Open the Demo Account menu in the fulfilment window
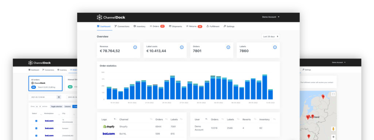Screen dimensions: 374x140 [x=339, y=63]
